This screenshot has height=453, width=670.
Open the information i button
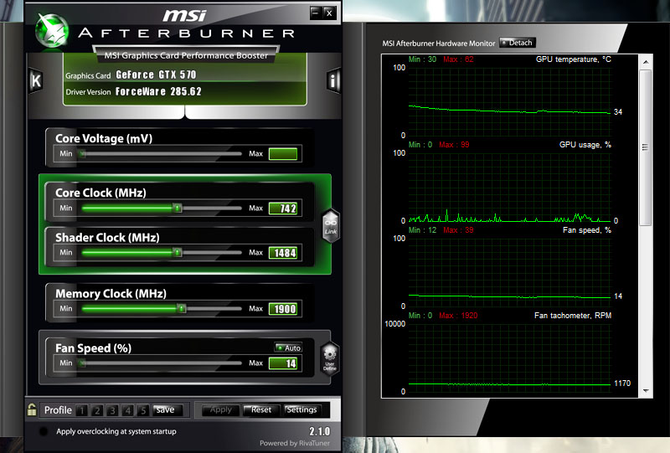(x=332, y=80)
